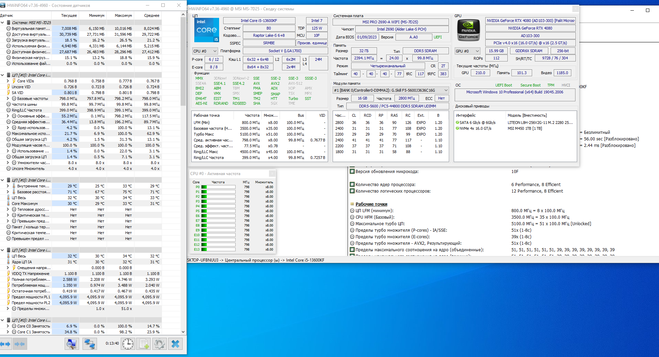Click the NVIDIA GeForce logo
This screenshot has height=357, width=659.
point(468,31)
